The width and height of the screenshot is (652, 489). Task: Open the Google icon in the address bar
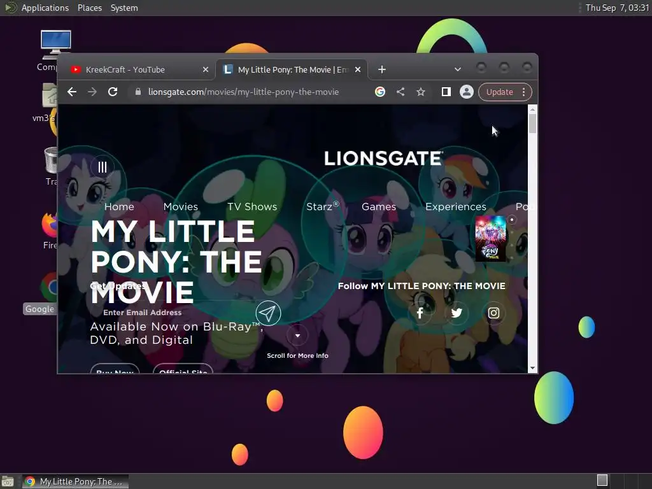[x=379, y=92]
